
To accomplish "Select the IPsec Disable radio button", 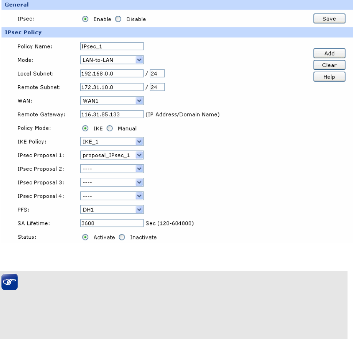I will pyautogui.click(x=118, y=19).
